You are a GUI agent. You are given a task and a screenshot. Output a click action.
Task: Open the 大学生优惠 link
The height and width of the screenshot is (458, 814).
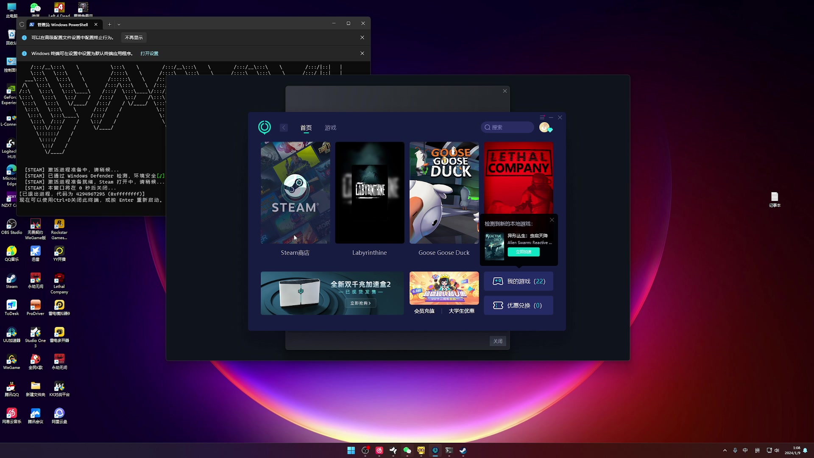coord(461,311)
